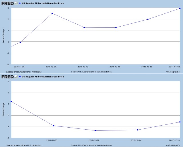Select the 2016-12-26 data point on top chart
This screenshot has width=183, height=147.
point(148,19)
